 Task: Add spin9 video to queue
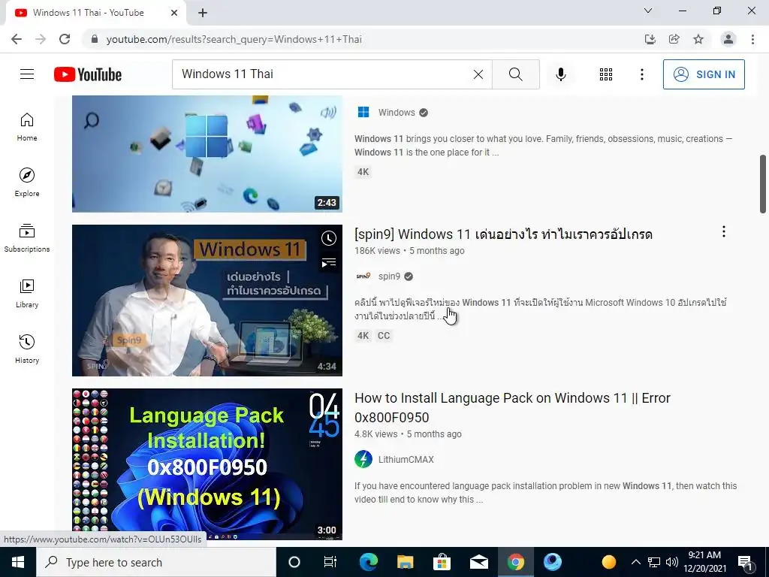(329, 263)
